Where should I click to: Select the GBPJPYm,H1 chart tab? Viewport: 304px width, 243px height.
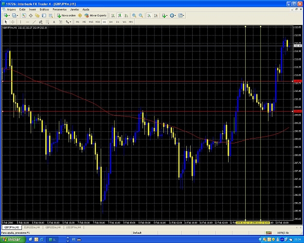pyautogui.click(x=12, y=227)
